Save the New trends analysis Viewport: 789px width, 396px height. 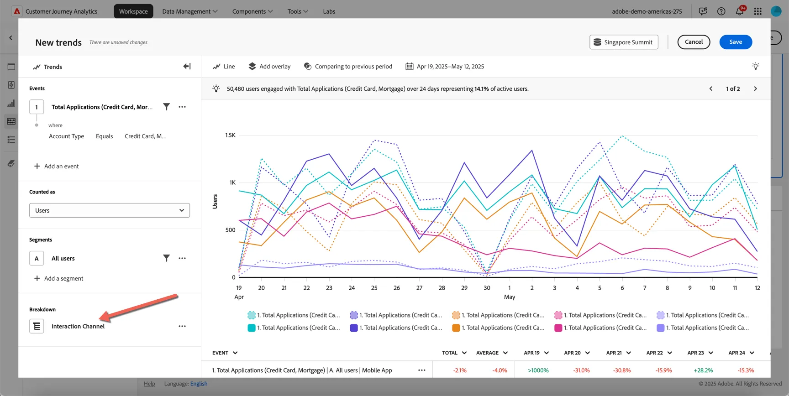tap(736, 42)
